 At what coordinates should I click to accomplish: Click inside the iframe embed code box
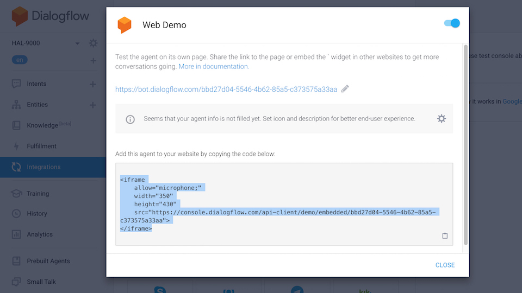coord(284,203)
